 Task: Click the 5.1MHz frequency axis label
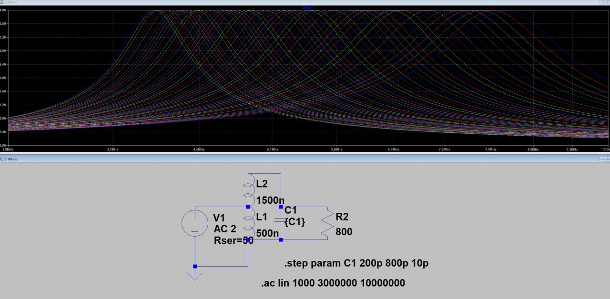pyautogui.click(x=272, y=149)
